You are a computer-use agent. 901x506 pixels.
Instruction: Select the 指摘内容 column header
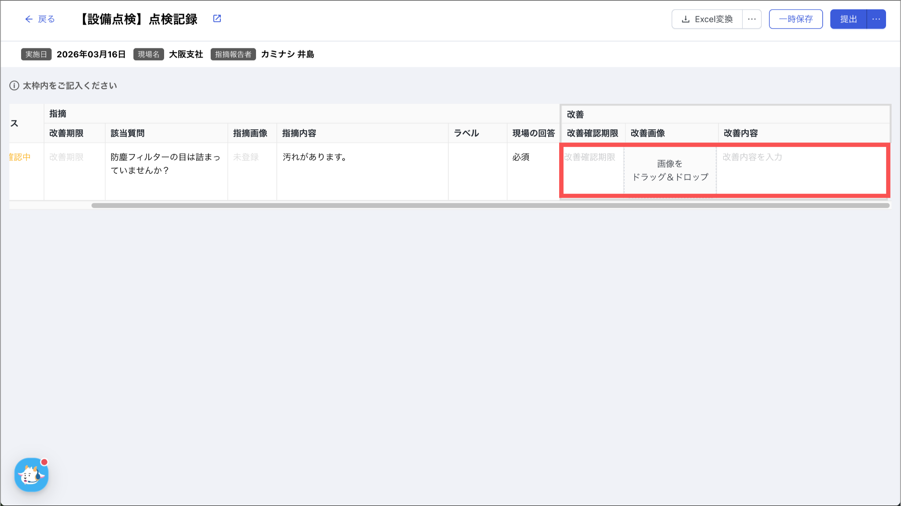point(299,133)
